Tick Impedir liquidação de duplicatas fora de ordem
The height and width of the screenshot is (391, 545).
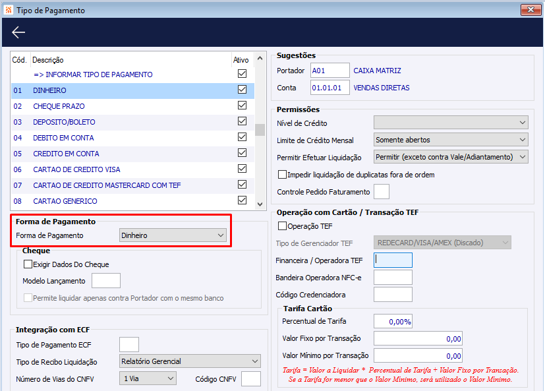pyautogui.click(x=282, y=174)
